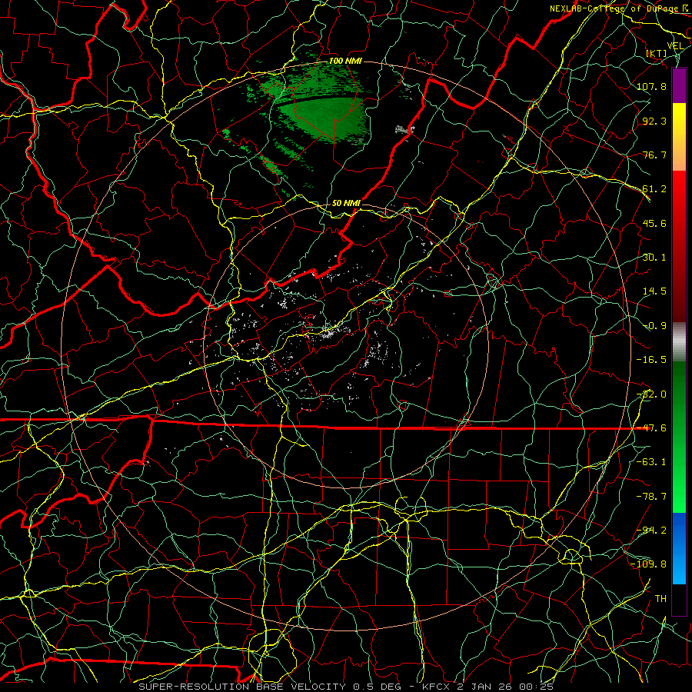The width and height of the screenshot is (692, 692).
Task: Click the 45.6 scale value
Action: coord(654,223)
